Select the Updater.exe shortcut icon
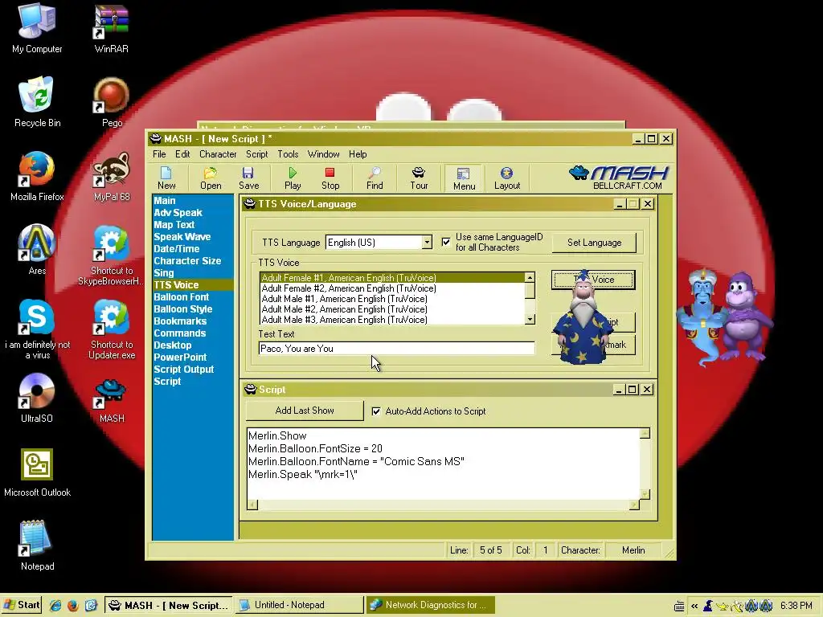Image resolution: width=823 pixels, height=617 pixels. (111, 329)
